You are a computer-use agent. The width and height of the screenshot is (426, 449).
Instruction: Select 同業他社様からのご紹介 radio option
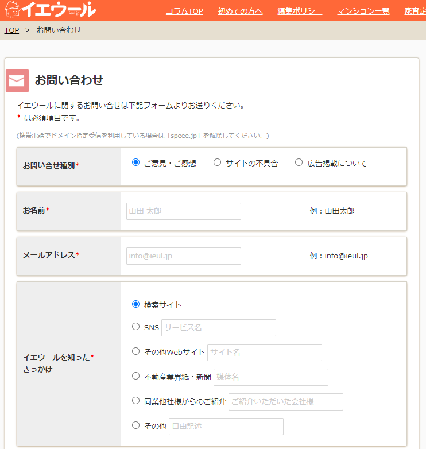click(135, 401)
